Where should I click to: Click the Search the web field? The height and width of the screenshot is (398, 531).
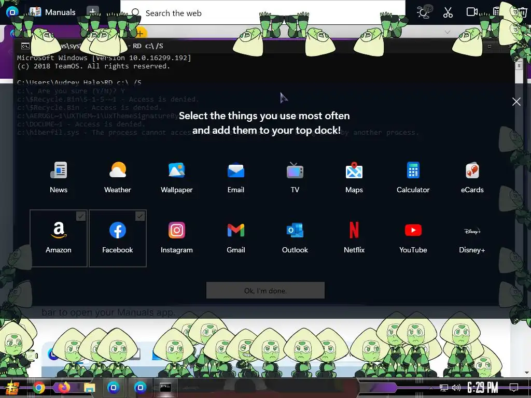coord(262,13)
